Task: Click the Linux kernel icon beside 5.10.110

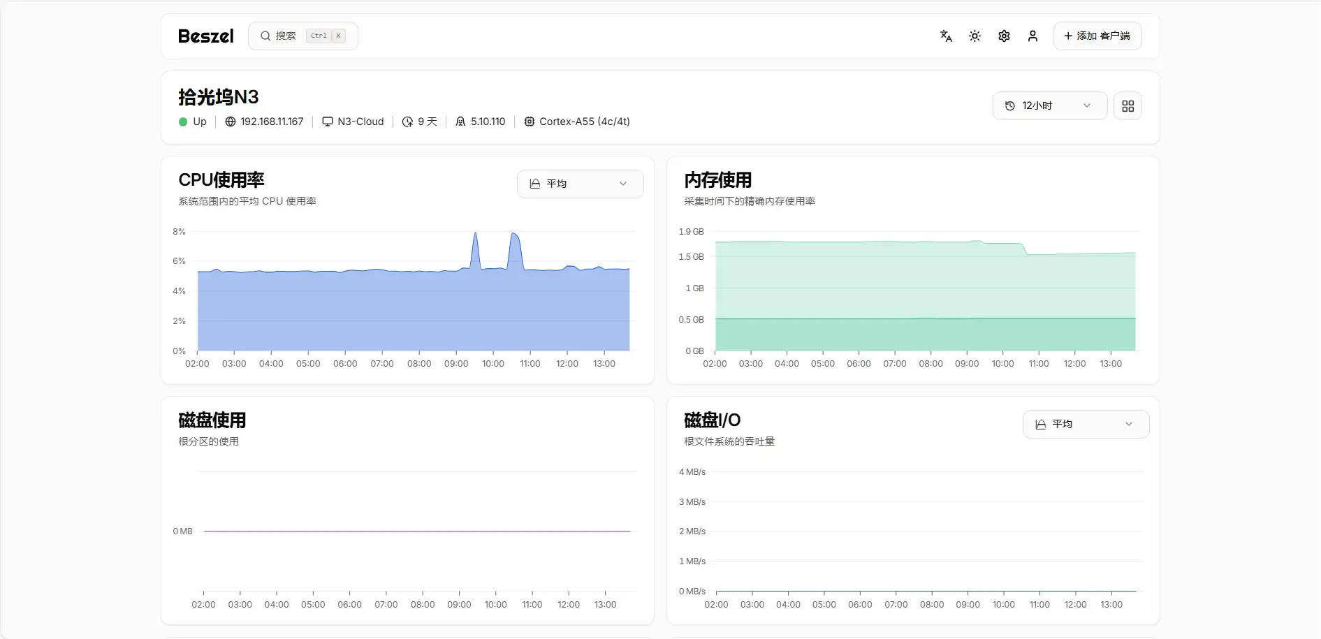Action: coord(460,122)
